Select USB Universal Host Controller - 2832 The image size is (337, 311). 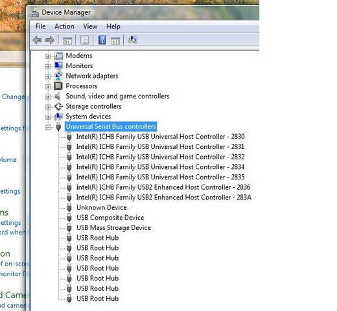click(x=160, y=157)
